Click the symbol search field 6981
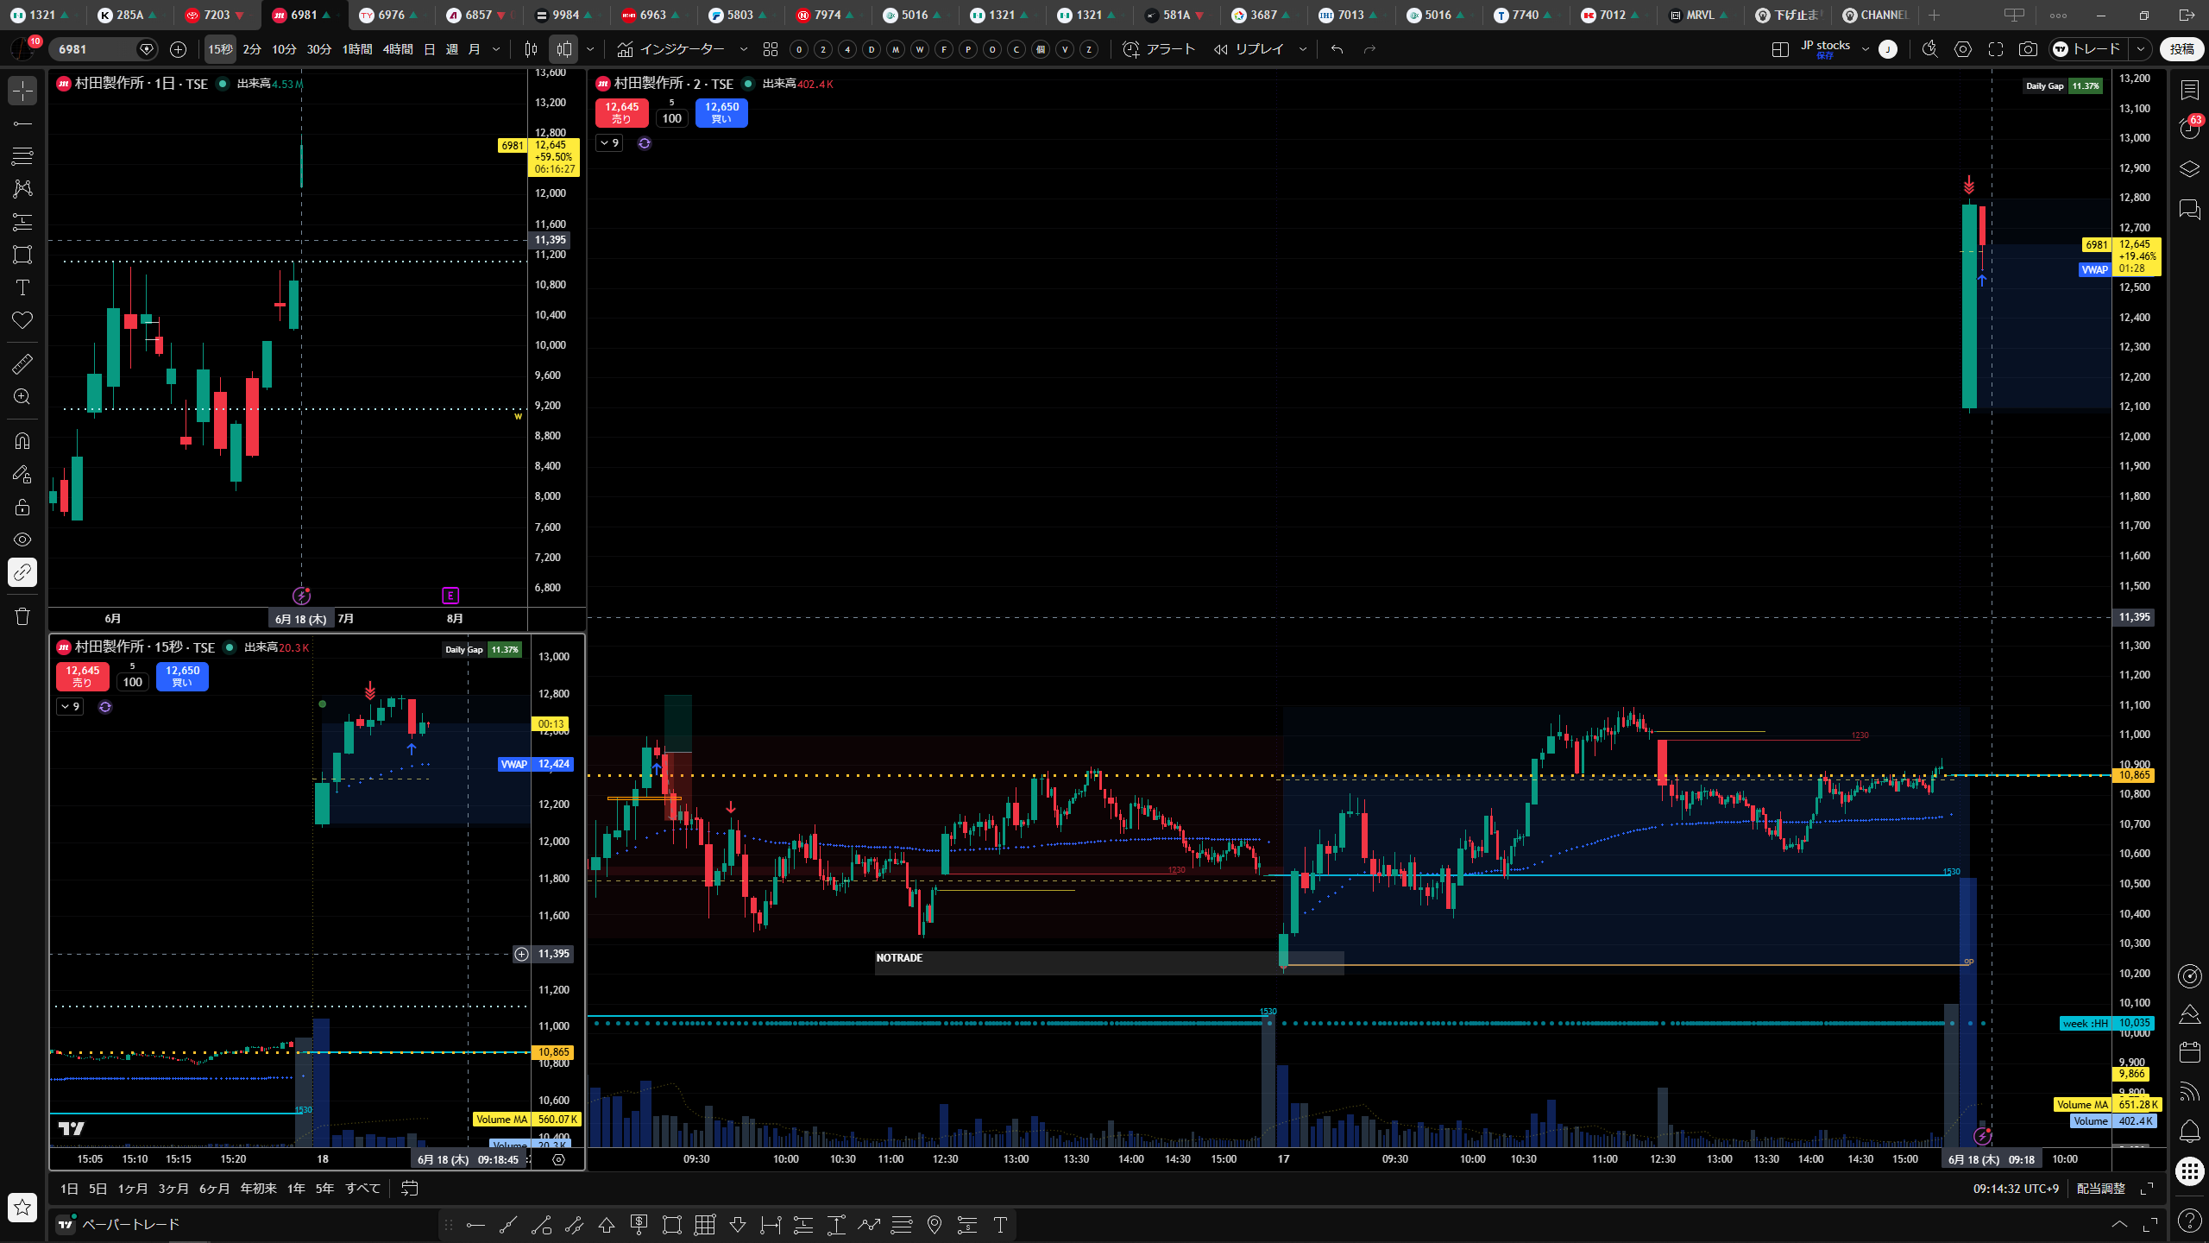The image size is (2209, 1243). coord(95,49)
